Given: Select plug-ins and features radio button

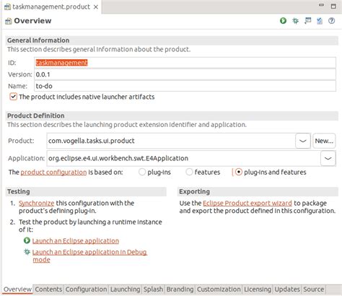Looking at the screenshot, I should (x=238, y=172).
